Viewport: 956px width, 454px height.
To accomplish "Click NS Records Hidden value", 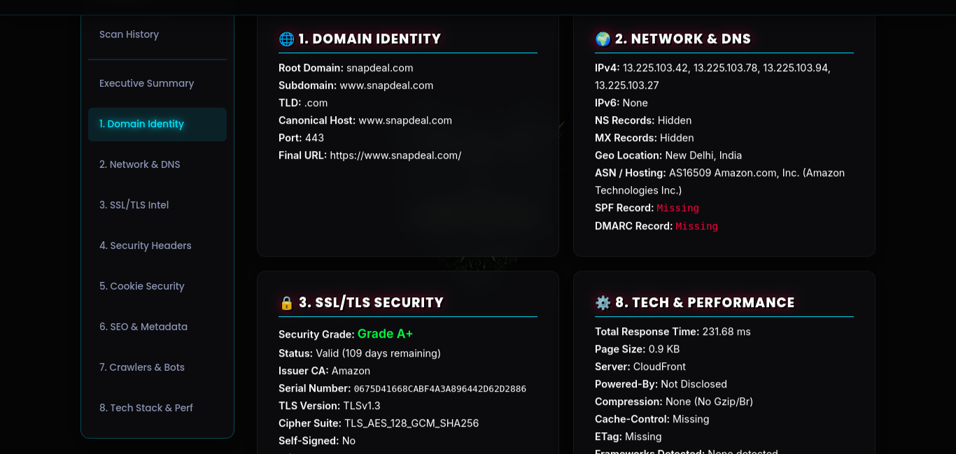I will coord(675,120).
